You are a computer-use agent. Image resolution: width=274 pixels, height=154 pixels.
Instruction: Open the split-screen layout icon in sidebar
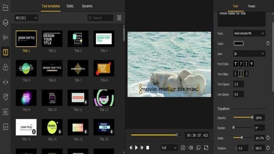coord(5,127)
